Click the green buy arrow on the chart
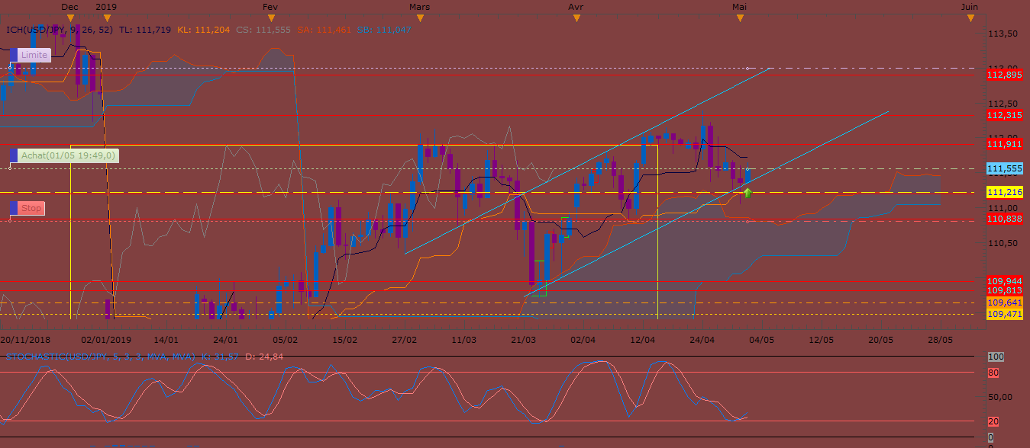1030x448 pixels. pyautogui.click(x=747, y=193)
